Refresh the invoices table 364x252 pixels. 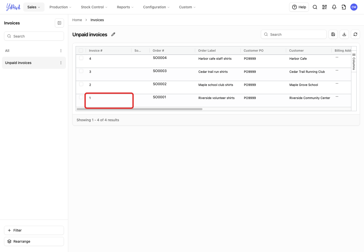[355, 34]
